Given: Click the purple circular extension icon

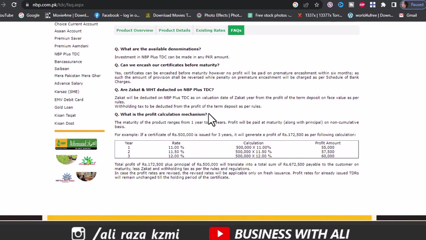Looking at the screenshot, I should (x=330, y=5).
